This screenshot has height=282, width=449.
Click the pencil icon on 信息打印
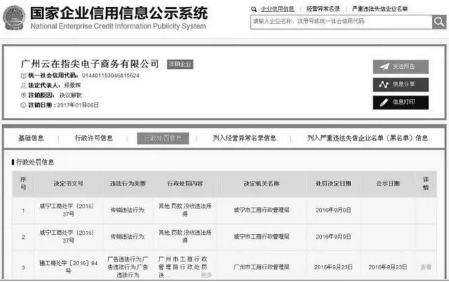click(383, 103)
